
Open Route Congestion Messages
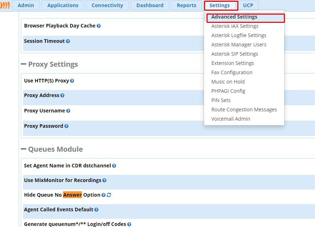tap(244, 110)
